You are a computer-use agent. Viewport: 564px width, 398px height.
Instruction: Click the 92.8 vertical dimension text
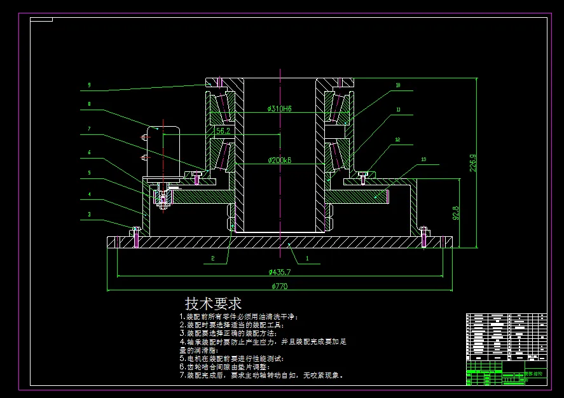pos(456,213)
